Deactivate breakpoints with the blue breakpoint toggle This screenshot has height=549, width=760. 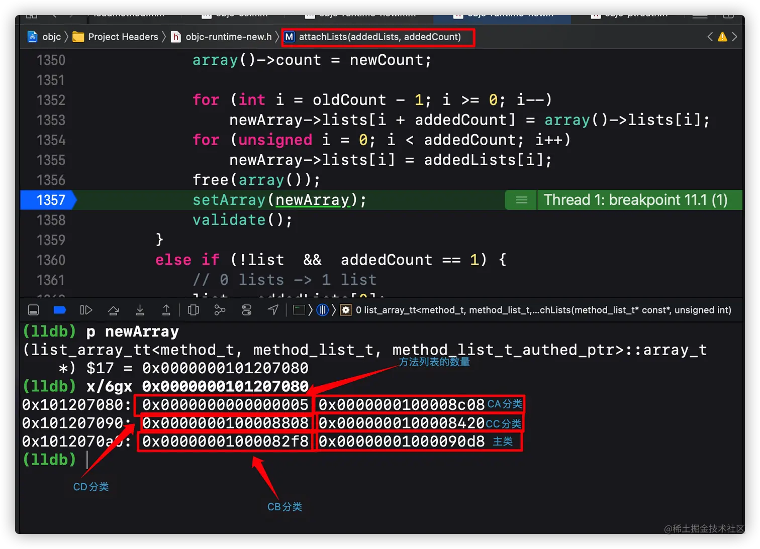[x=60, y=310]
